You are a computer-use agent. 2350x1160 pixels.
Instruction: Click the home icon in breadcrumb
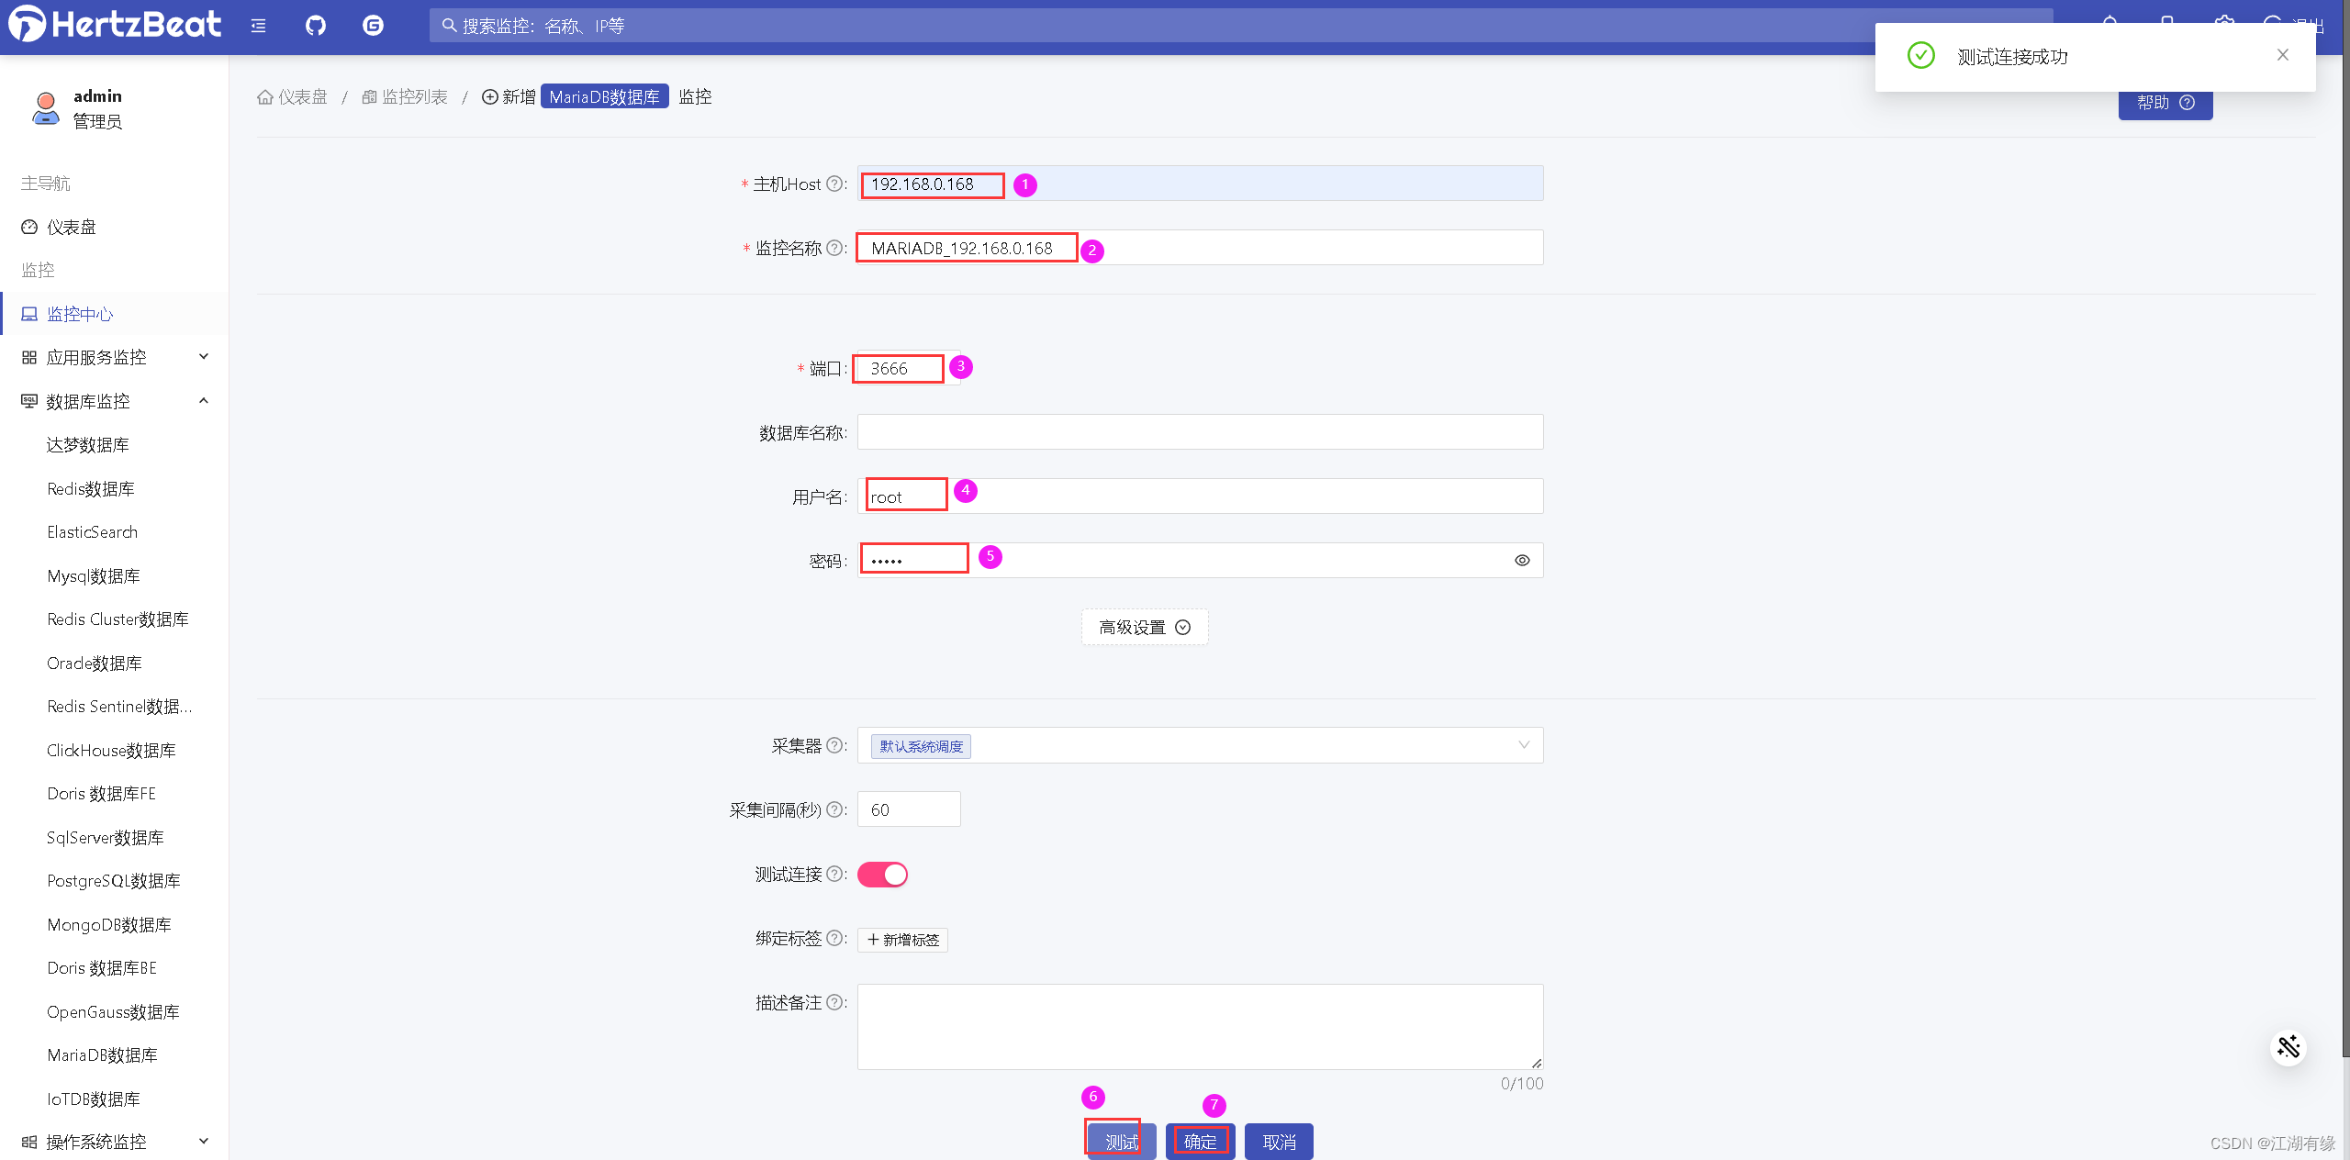265,97
